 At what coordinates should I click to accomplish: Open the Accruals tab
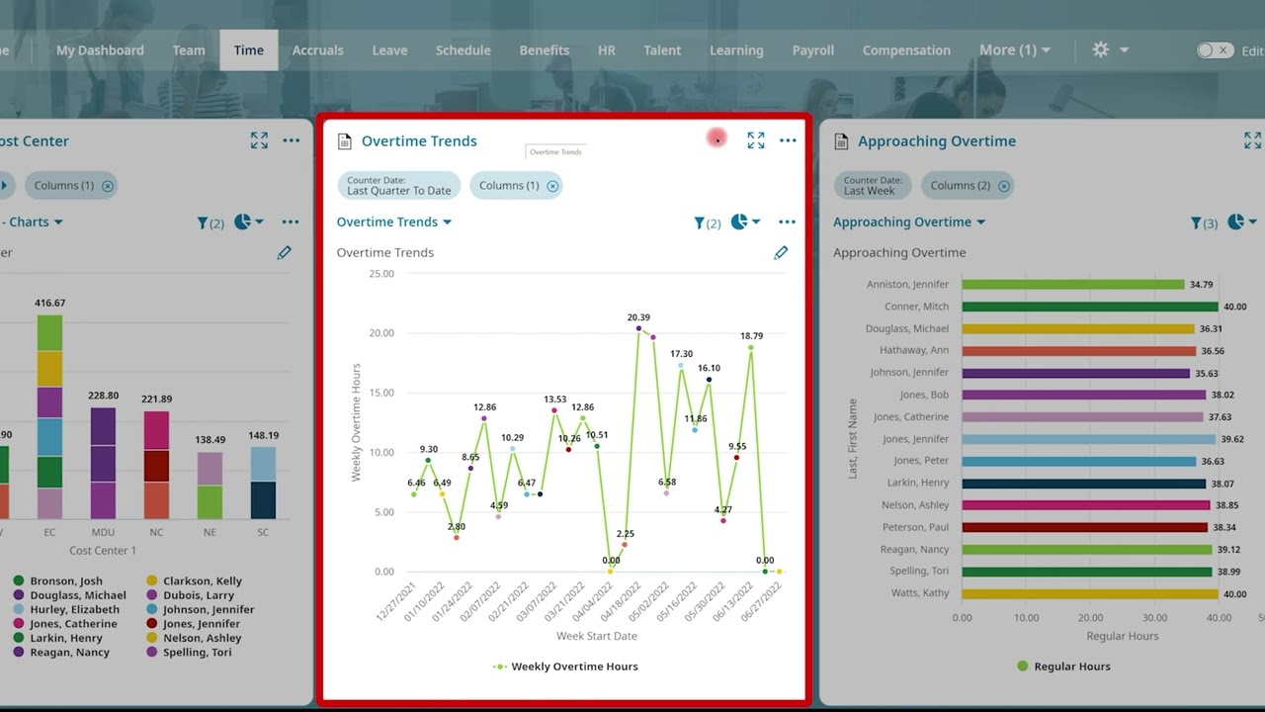pyautogui.click(x=318, y=50)
